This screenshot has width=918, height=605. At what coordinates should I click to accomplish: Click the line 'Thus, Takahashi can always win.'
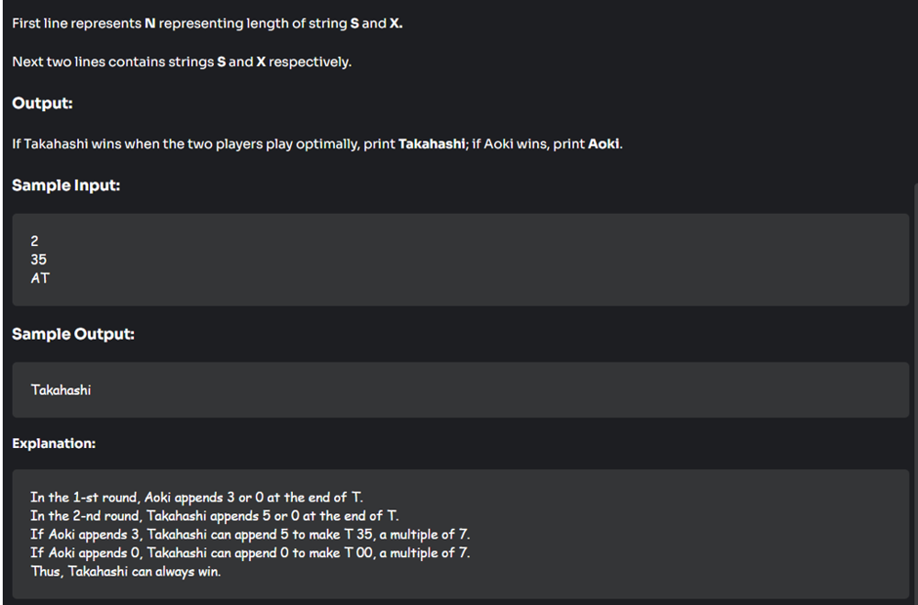click(126, 572)
